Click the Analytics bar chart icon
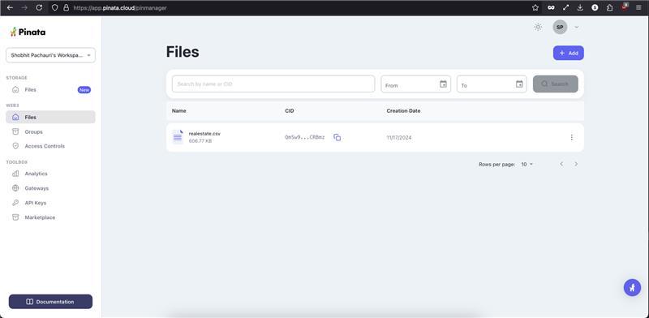This screenshot has height=318, width=649. [15, 174]
